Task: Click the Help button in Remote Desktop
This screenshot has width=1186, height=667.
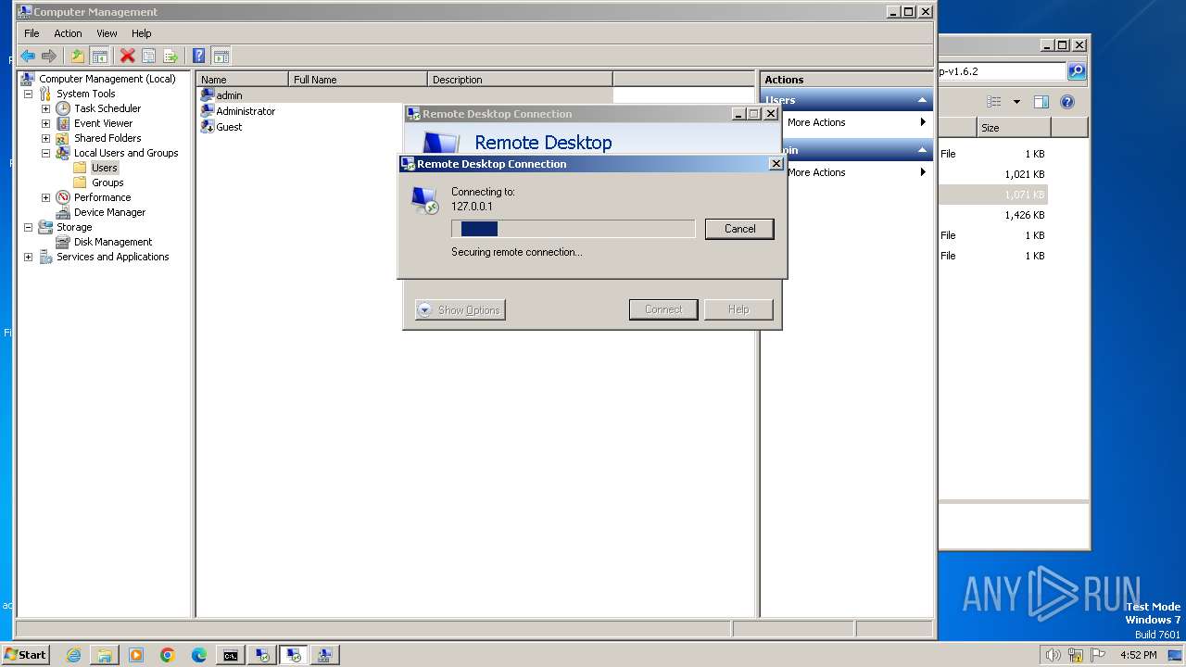Action: (738, 309)
